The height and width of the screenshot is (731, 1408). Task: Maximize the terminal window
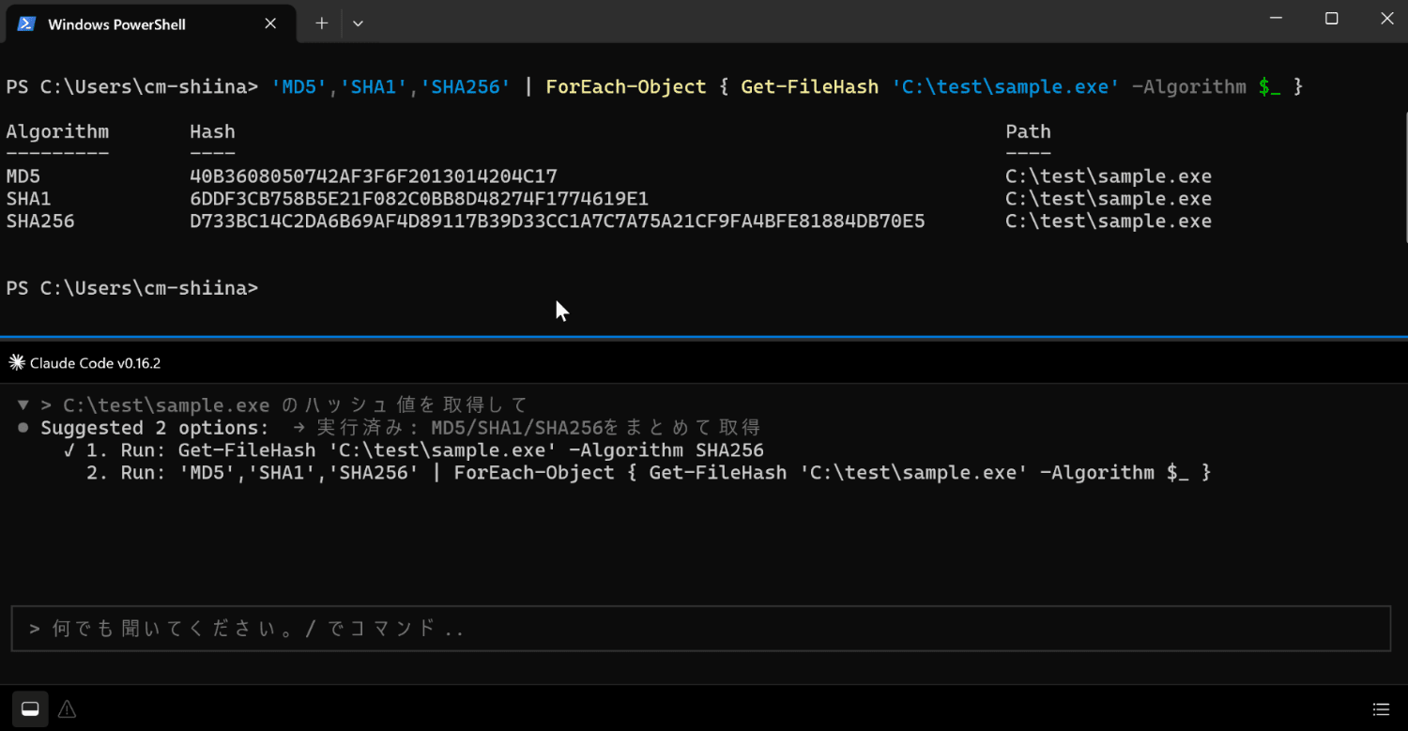pos(1331,19)
